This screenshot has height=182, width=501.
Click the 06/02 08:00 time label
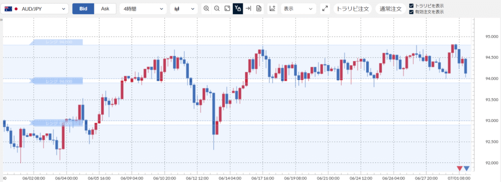[34, 179]
